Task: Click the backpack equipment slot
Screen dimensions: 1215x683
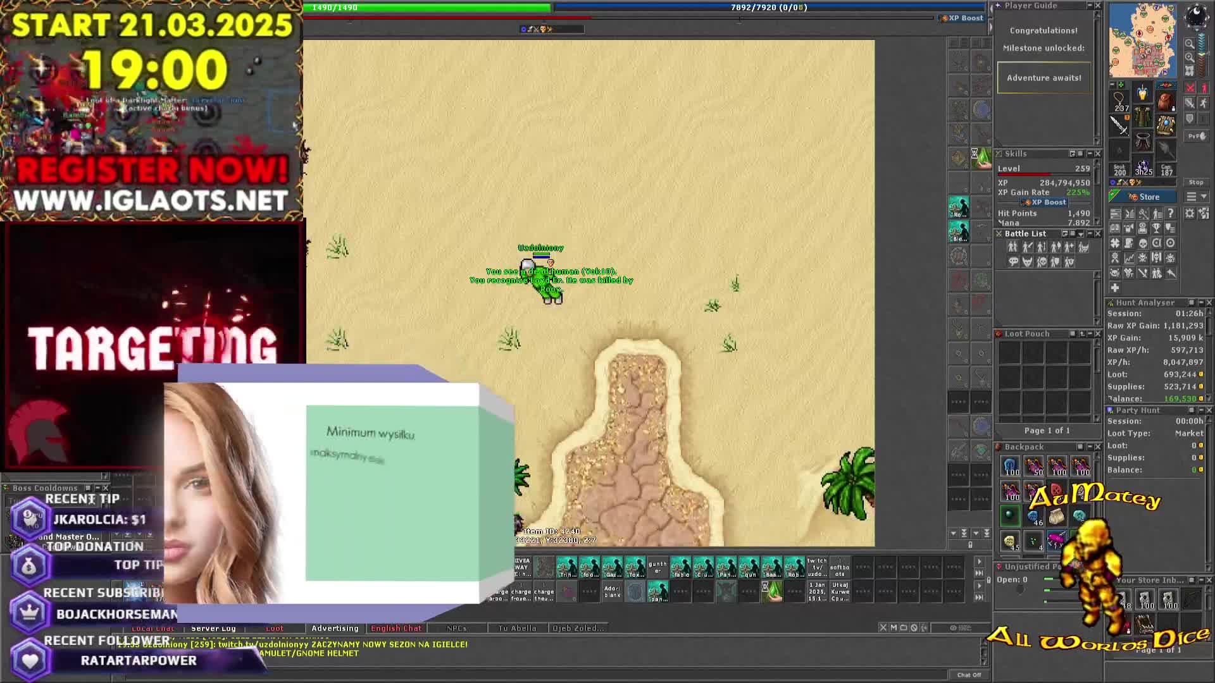Action: pos(1166,101)
